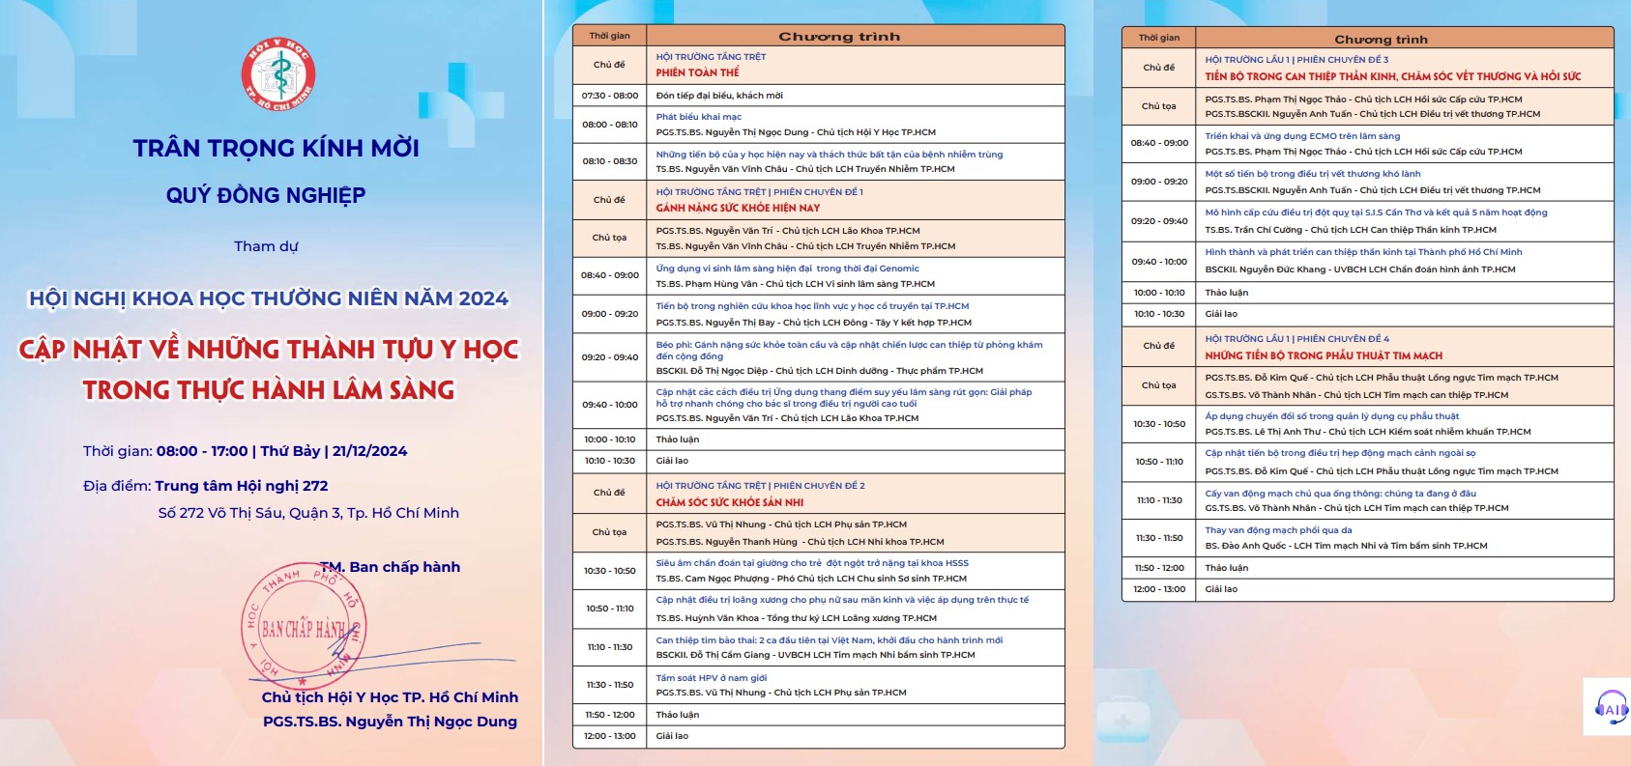Open the AI headset assistant icon

tap(1611, 707)
